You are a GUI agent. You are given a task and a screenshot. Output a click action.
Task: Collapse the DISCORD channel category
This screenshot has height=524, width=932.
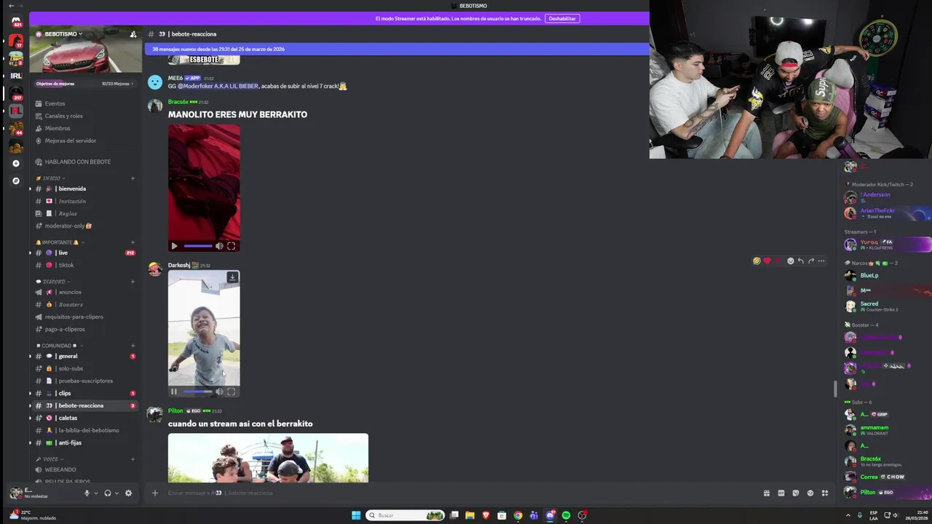point(54,282)
